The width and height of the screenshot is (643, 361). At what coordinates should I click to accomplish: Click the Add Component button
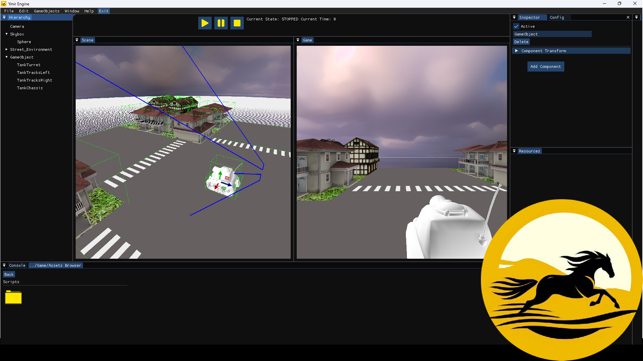pos(546,67)
